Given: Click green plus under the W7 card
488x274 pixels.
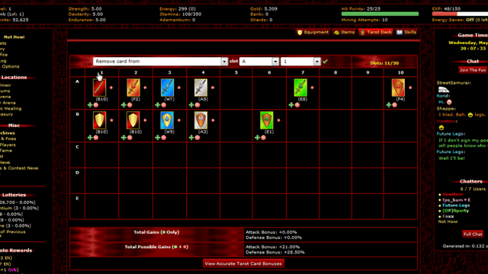Looking at the screenshot, I should pos(158,105).
